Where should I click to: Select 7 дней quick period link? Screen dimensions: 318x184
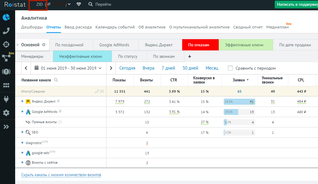pyautogui.click(x=168, y=68)
